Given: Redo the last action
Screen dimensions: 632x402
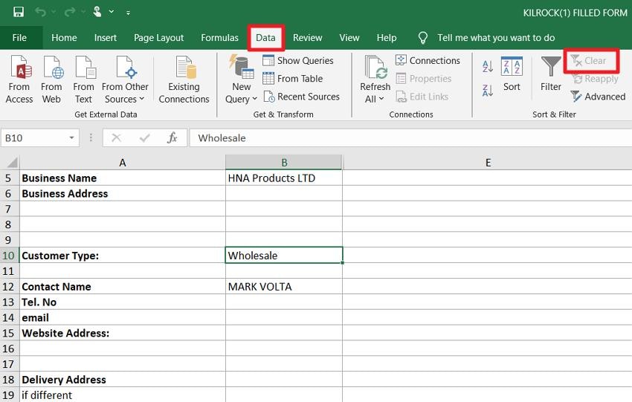Looking at the screenshot, I should pos(70,12).
